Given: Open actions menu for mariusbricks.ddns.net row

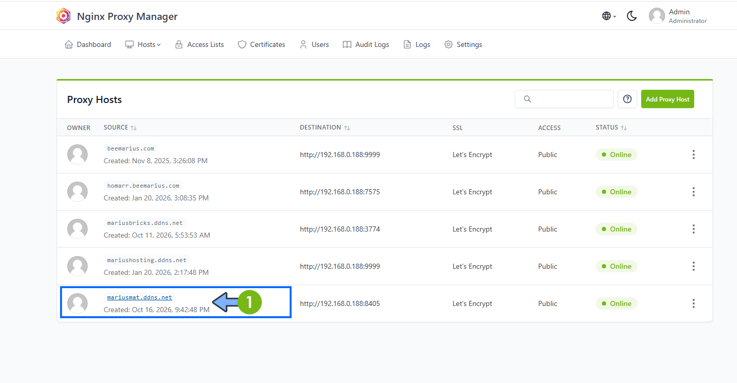Looking at the screenshot, I should 694,229.
